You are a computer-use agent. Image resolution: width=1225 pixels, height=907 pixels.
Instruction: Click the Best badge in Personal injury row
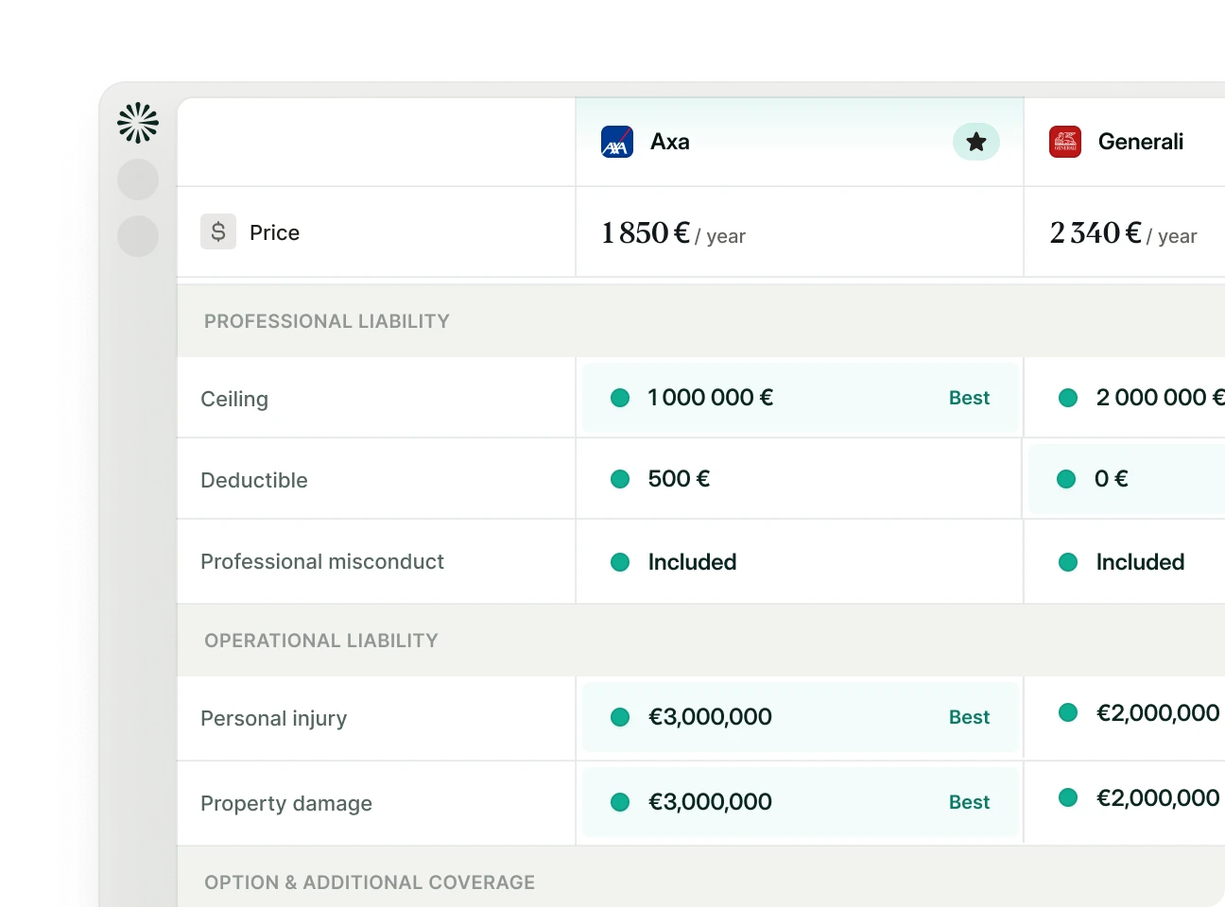(x=969, y=717)
